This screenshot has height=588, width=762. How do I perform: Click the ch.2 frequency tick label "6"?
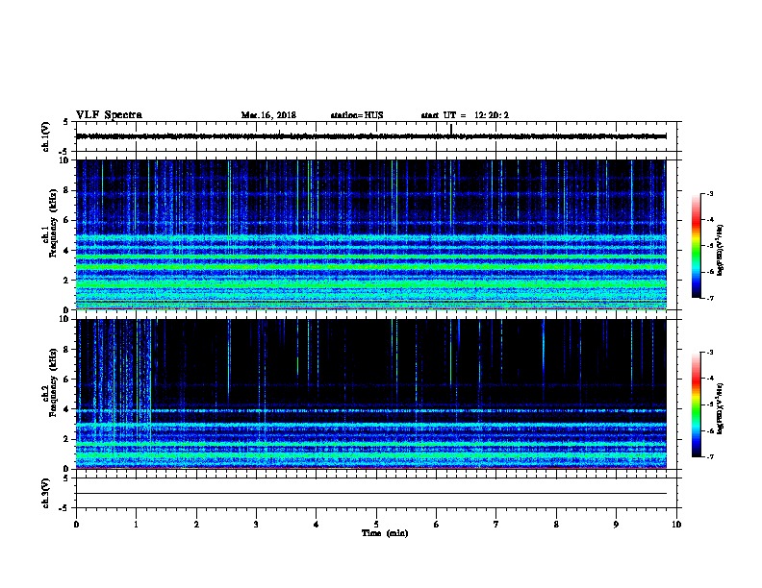click(x=66, y=379)
